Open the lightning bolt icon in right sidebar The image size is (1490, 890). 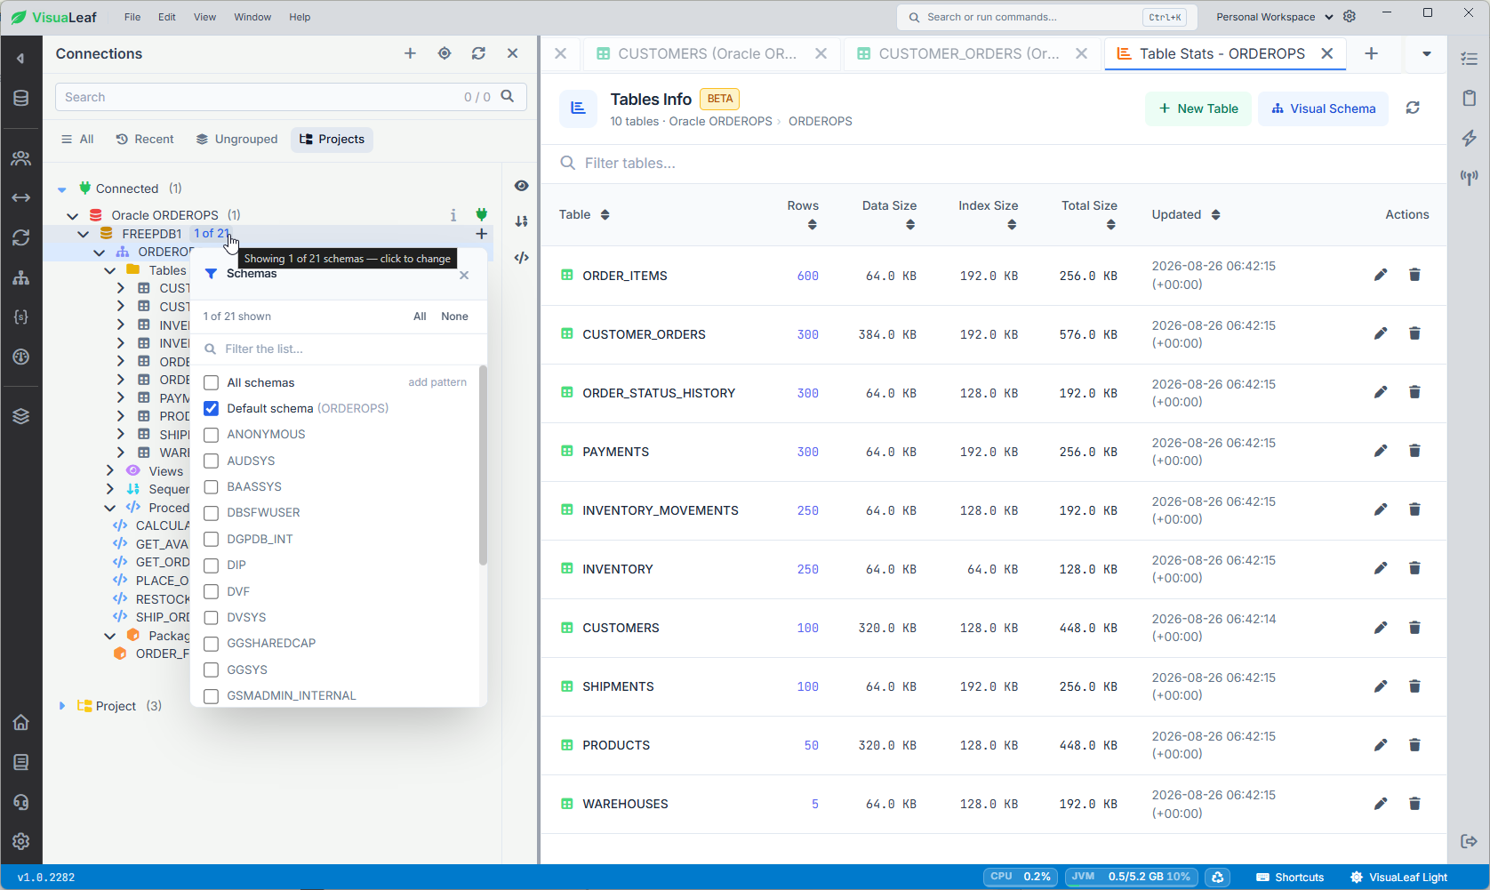click(x=1469, y=138)
